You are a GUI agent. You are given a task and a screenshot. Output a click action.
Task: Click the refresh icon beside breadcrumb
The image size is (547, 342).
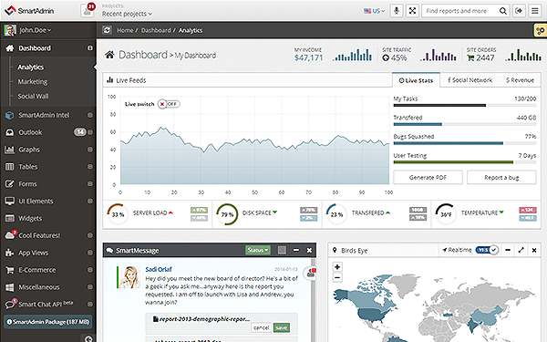(107, 30)
